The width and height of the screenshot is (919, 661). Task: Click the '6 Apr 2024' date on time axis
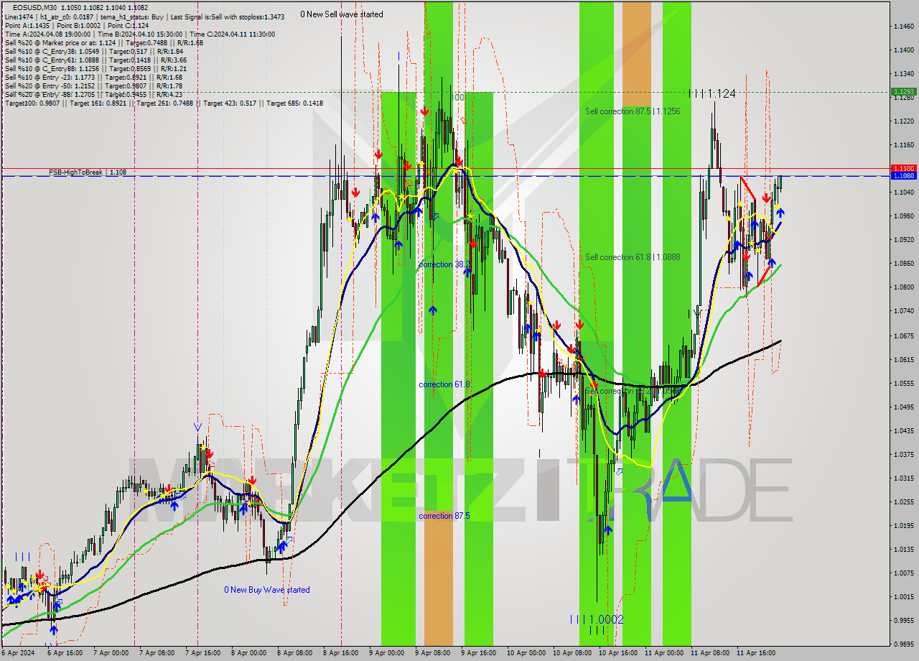(19, 653)
